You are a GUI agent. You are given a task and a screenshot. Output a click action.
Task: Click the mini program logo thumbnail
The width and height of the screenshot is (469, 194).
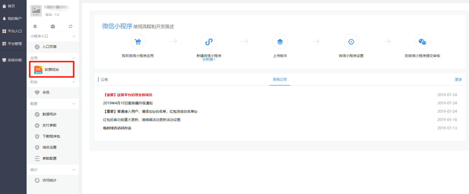36,11
